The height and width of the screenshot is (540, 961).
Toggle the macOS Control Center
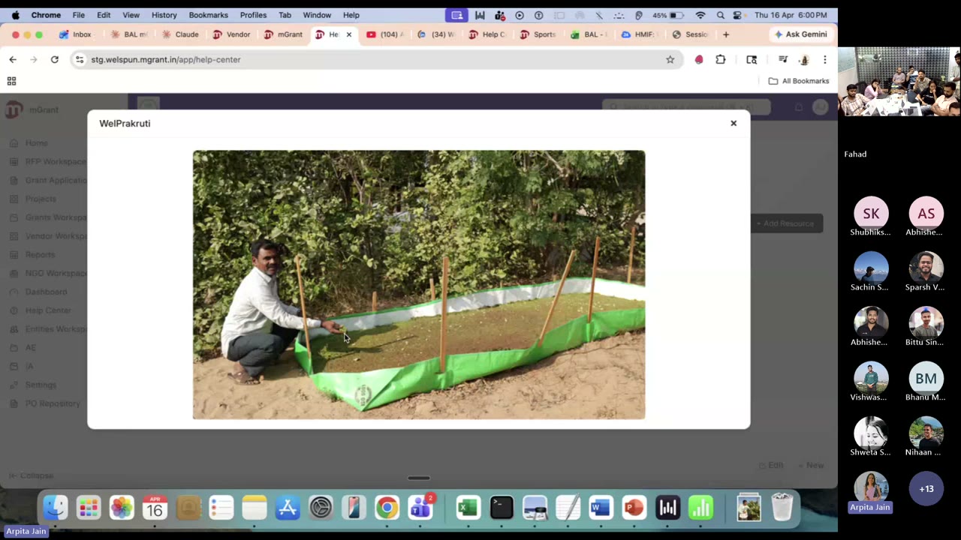tap(737, 15)
